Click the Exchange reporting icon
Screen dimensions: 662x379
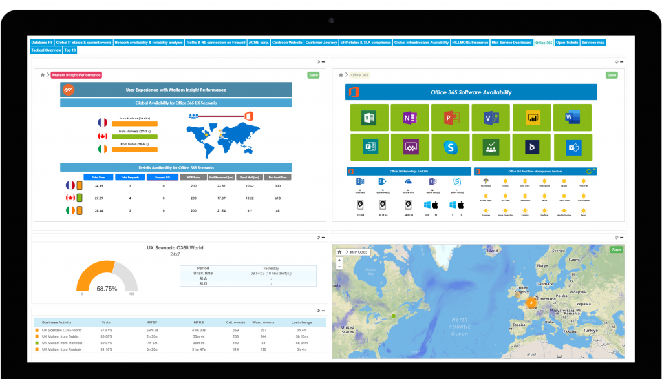[360, 181]
